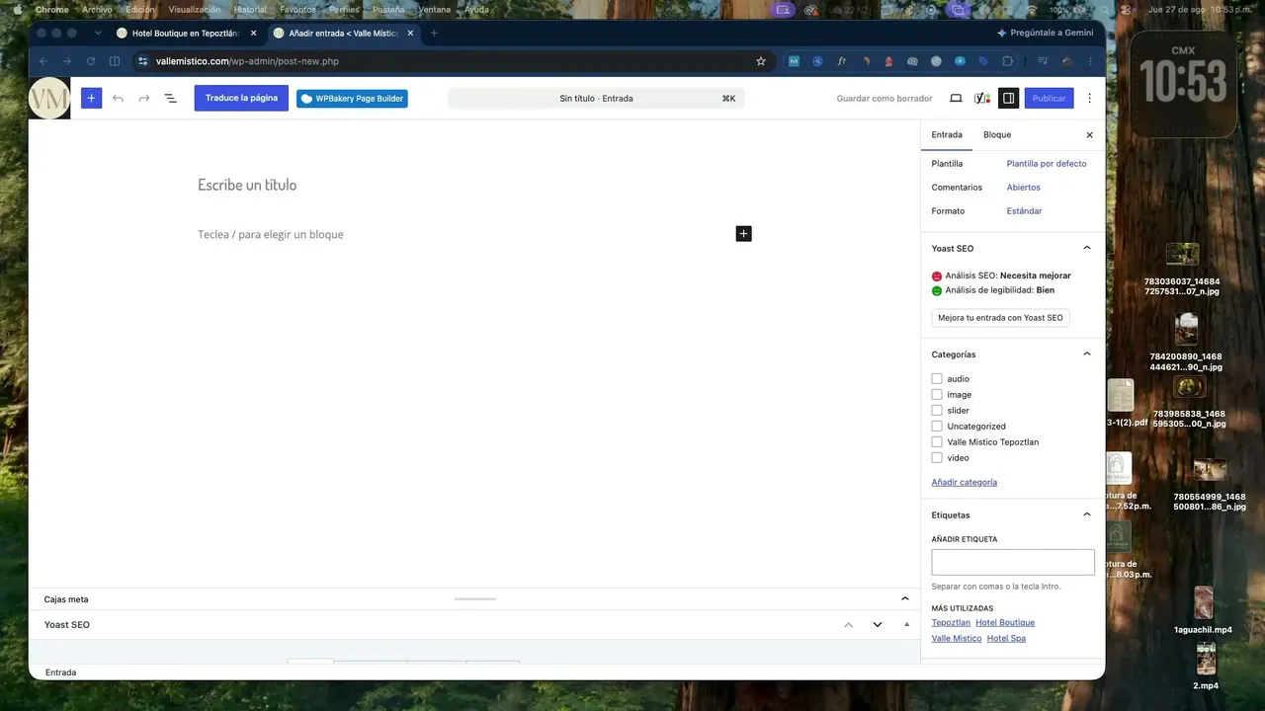Screen dimensions: 1265x711
Task: Click the laptop preview icon
Action: pyautogui.click(x=956, y=98)
